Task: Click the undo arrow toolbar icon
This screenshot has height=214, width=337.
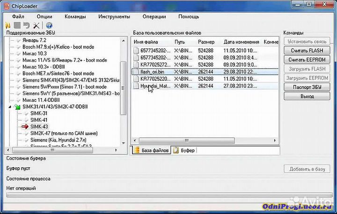Action: [27, 25]
